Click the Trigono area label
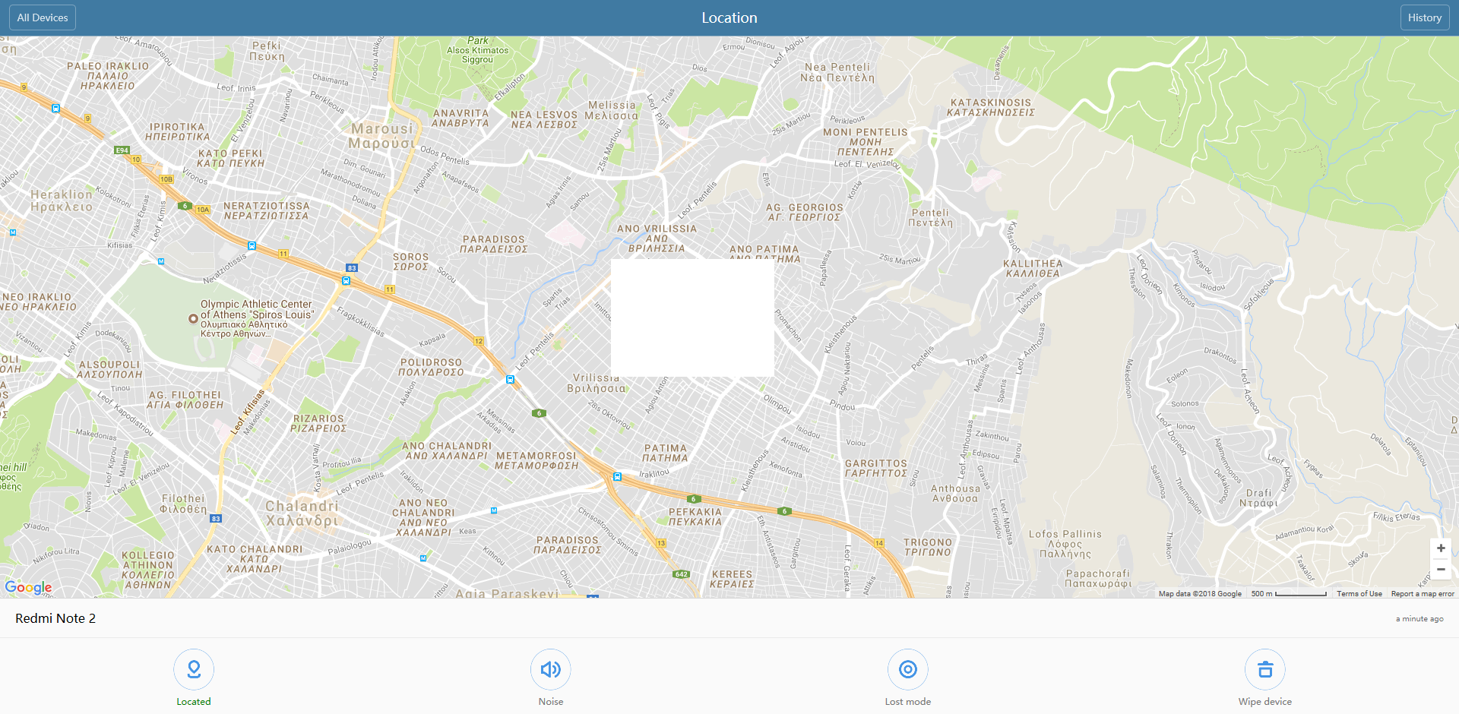Viewport: 1459px width, 714px height. pyautogui.click(x=927, y=548)
